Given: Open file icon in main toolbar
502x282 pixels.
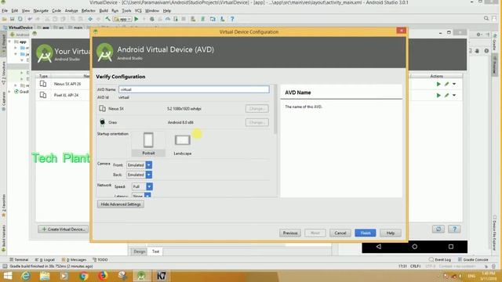Looking at the screenshot, I should point(5,19).
